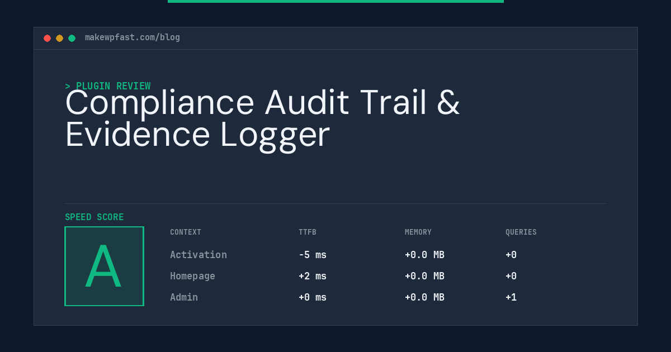Click Activation row queries '+0'
Screen dimensions: 671x352
pos(511,255)
